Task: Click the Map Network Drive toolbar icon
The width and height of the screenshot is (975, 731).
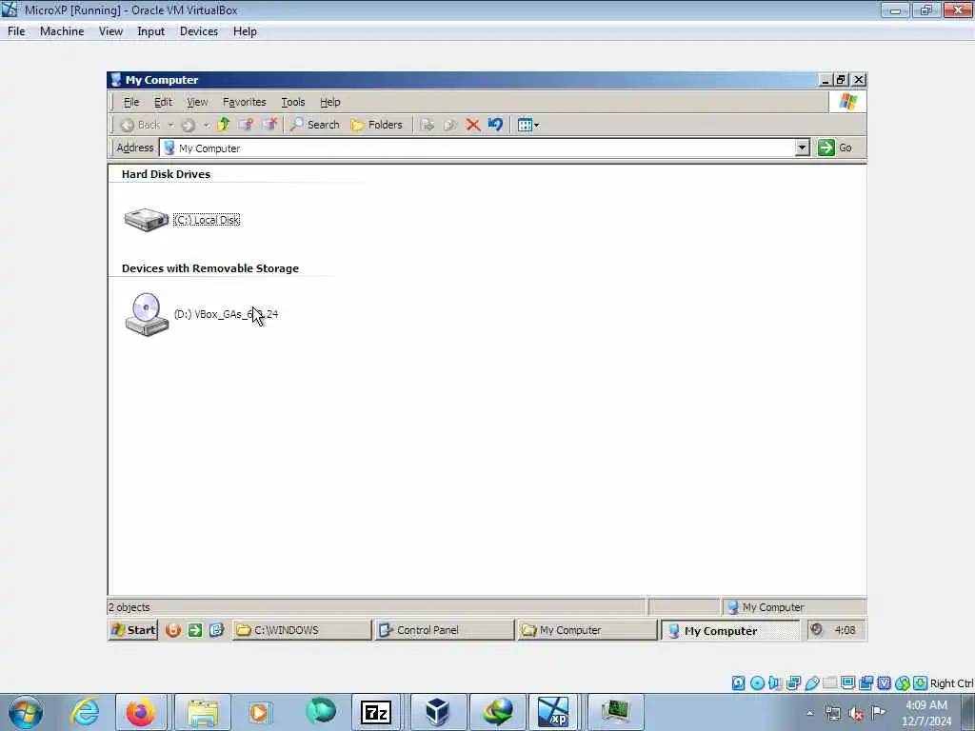Action: point(247,125)
